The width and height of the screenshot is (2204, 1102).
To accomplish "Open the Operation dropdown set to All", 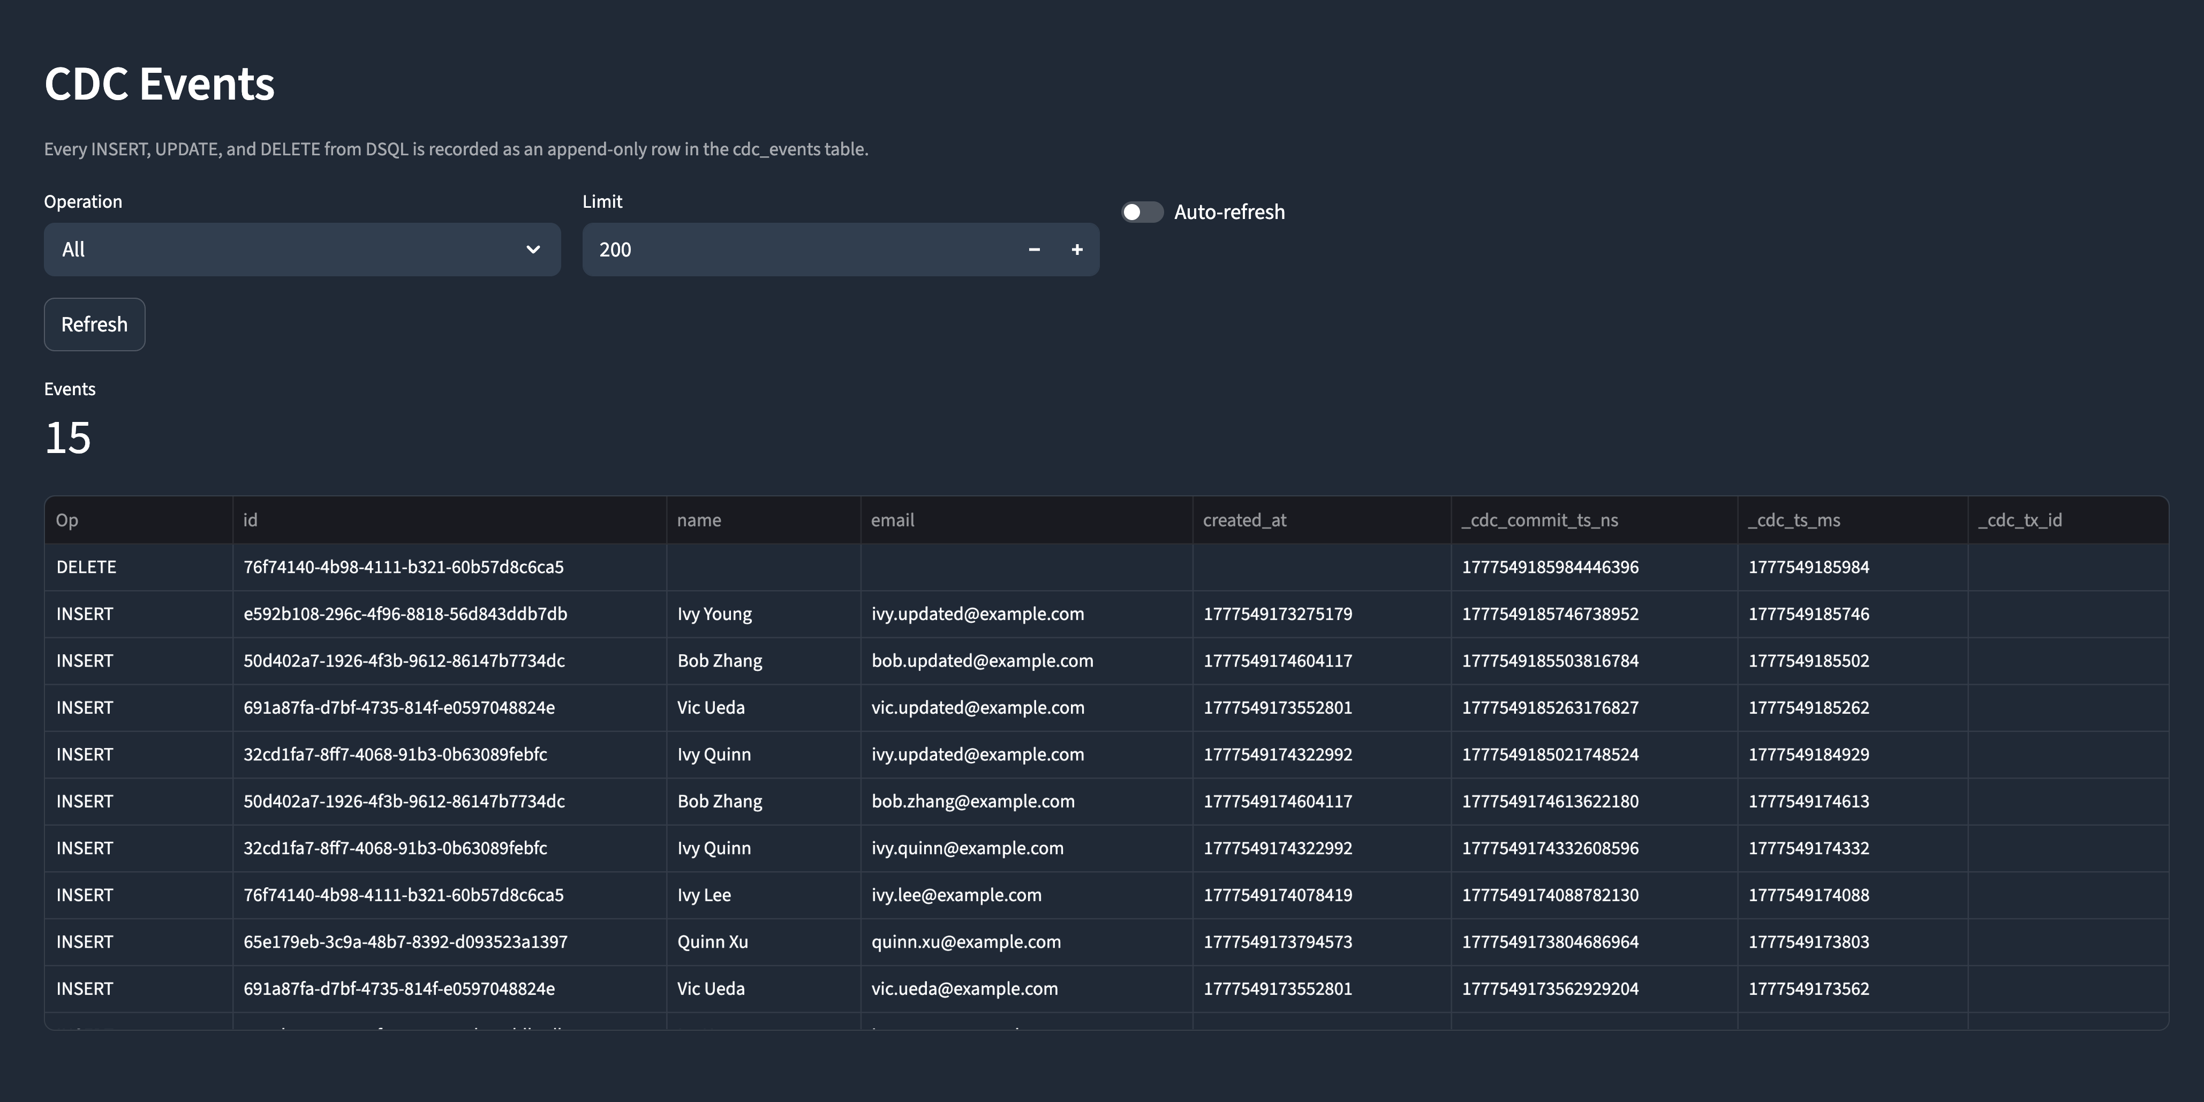I will [302, 250].
